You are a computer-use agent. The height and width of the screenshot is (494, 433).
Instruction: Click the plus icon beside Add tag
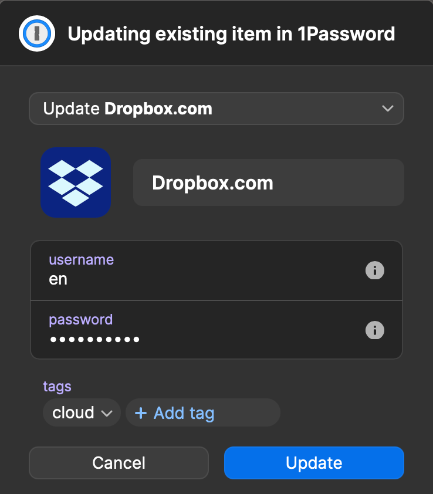point(141,413)
